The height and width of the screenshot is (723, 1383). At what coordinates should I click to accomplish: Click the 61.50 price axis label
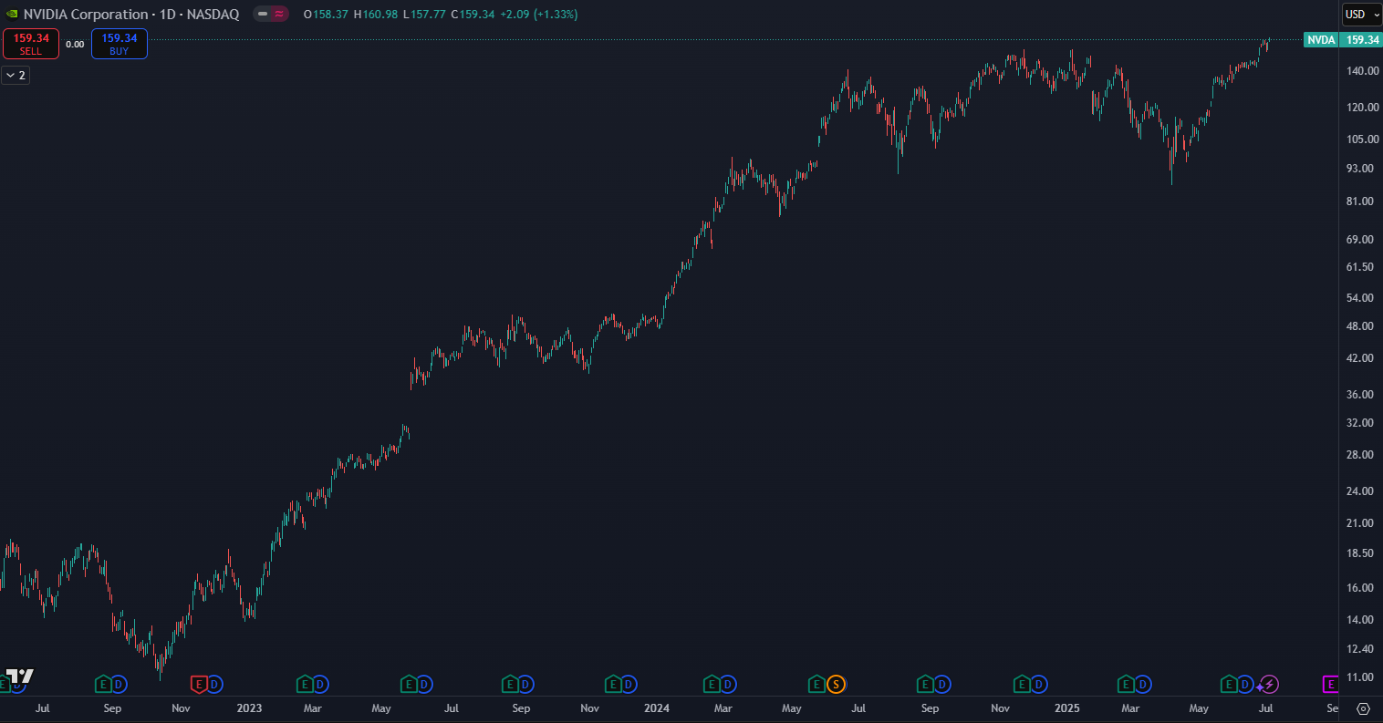(x=1362, y=267)
